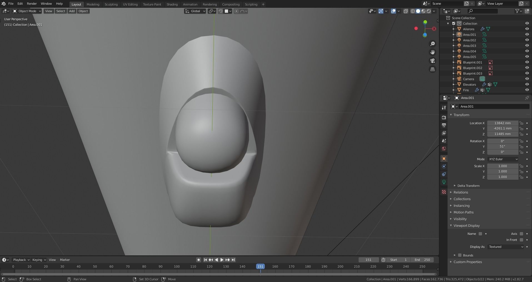Toggle auto keying record button

pos(198,260)
